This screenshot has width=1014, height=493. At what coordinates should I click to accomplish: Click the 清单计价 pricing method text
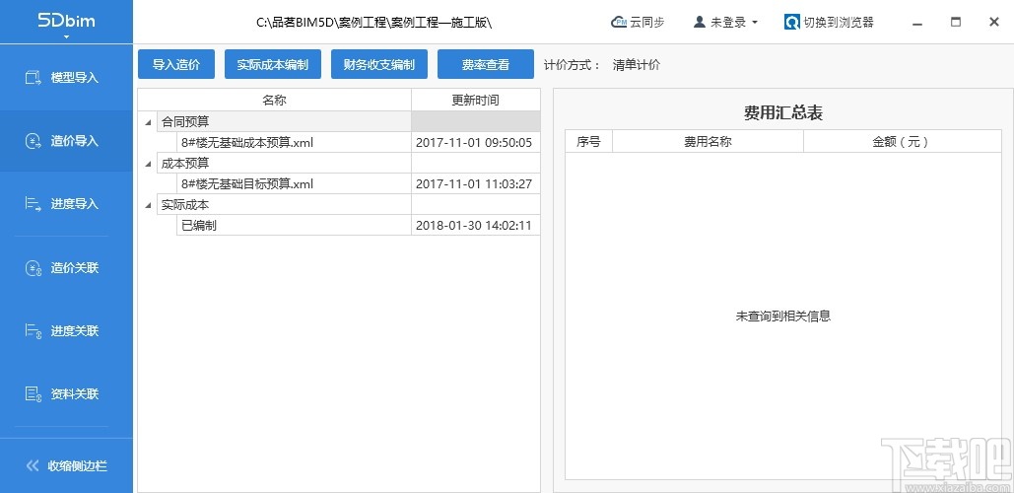pyautogui.click(x=637, y=65)
